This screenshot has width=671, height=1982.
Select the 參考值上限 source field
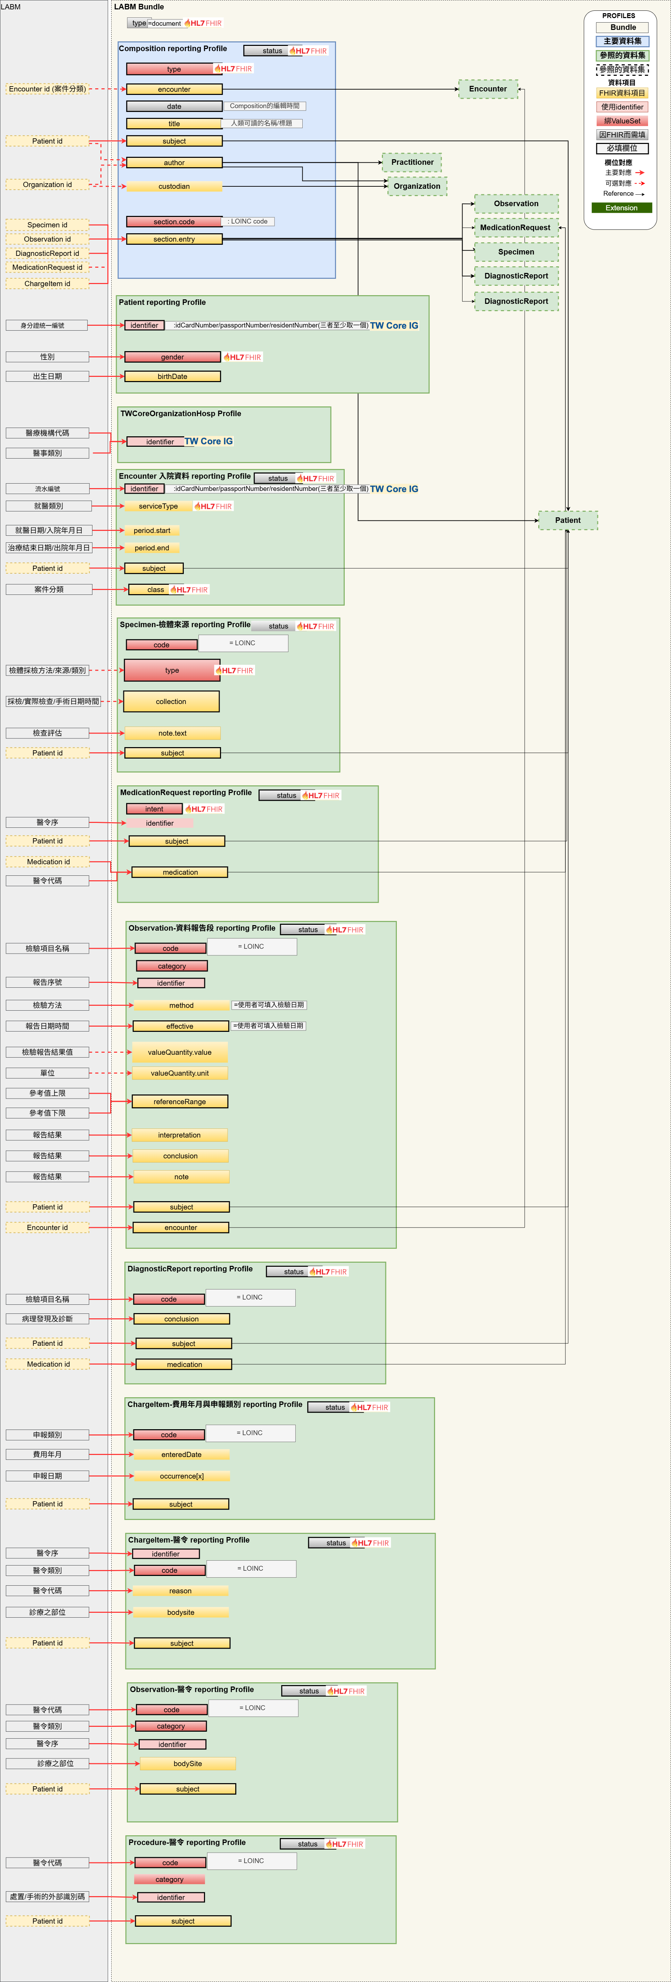(x=48, y=1093)
